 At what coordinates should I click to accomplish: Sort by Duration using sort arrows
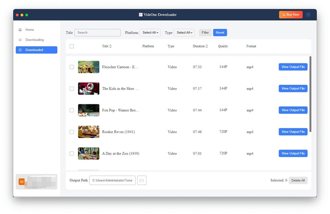[207, 46]
